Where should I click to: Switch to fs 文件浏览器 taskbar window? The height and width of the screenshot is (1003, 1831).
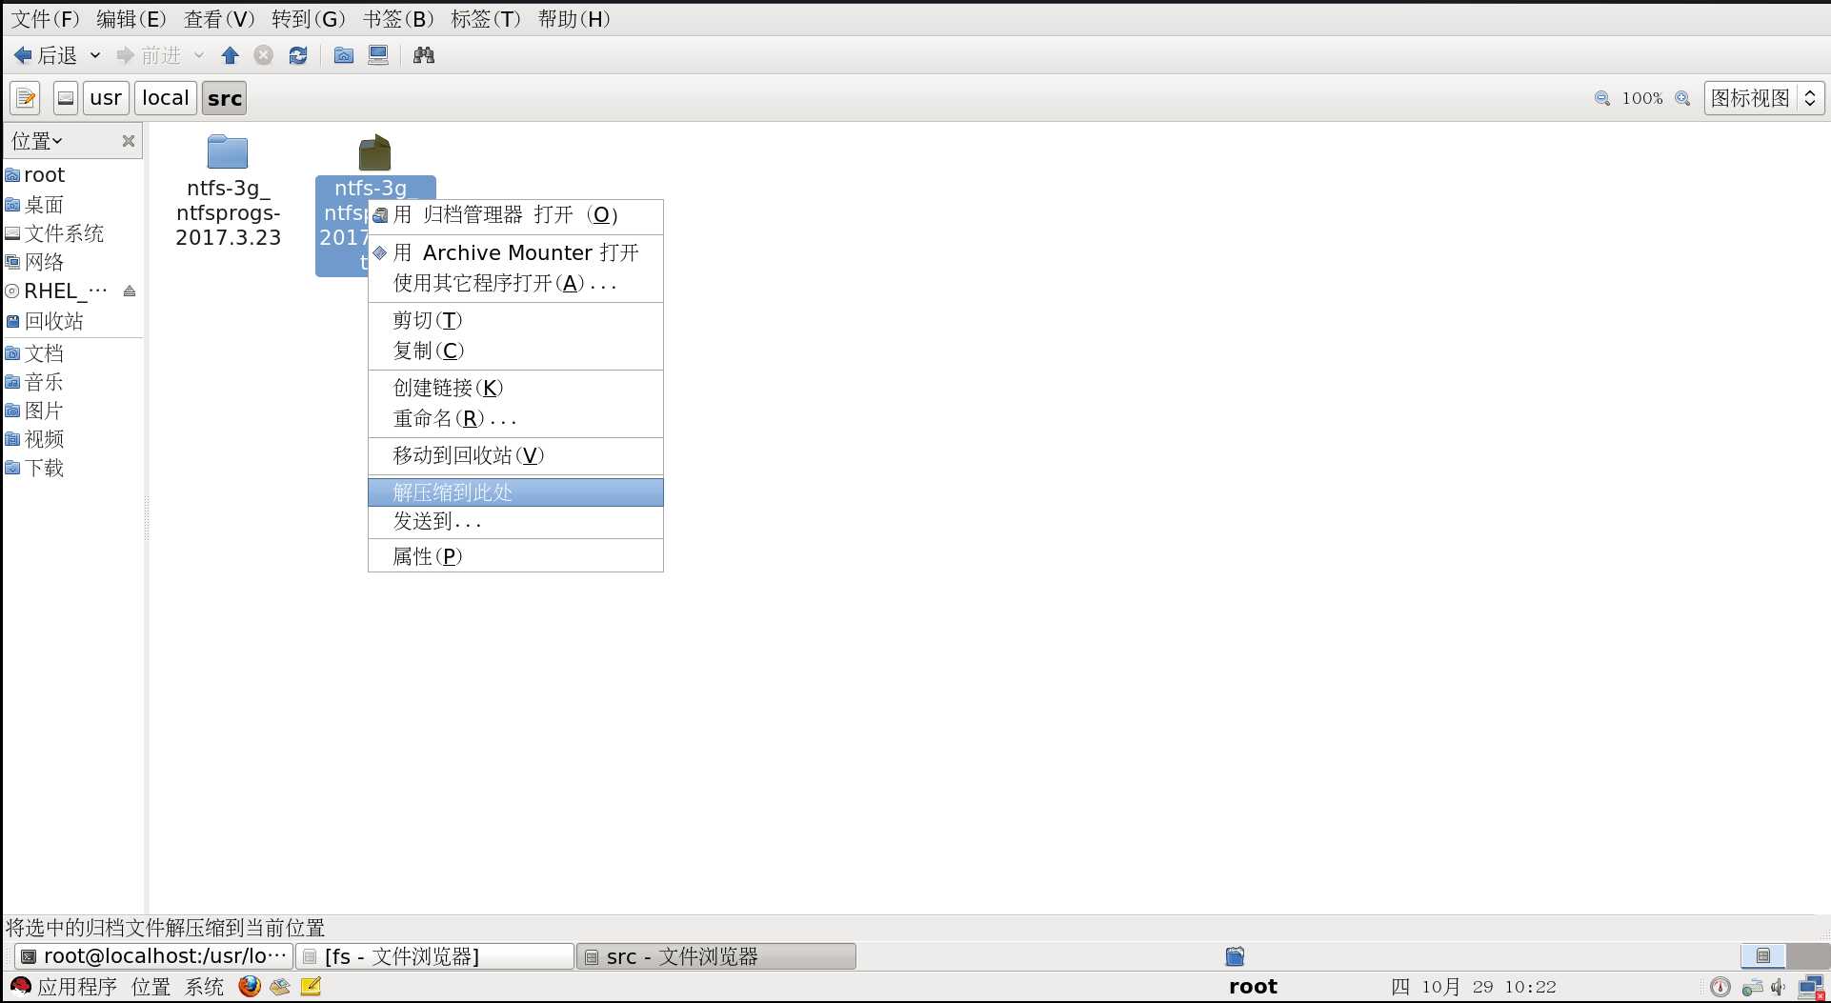434,956
